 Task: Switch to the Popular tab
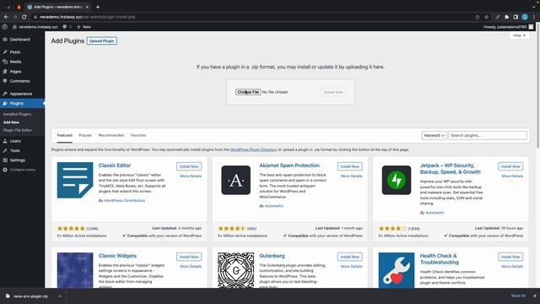pyautogui.click(x=85, y=135)
